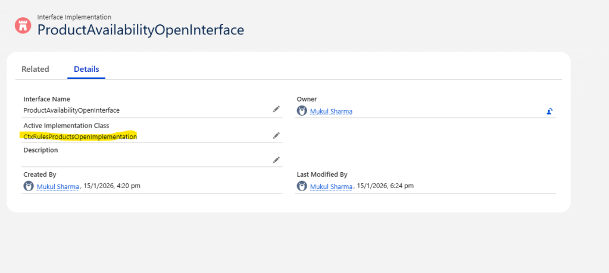This screenshot has height=273, width=609.
Task: Click pencil to edit Active Implementation Class
Action: pos(276,135)
